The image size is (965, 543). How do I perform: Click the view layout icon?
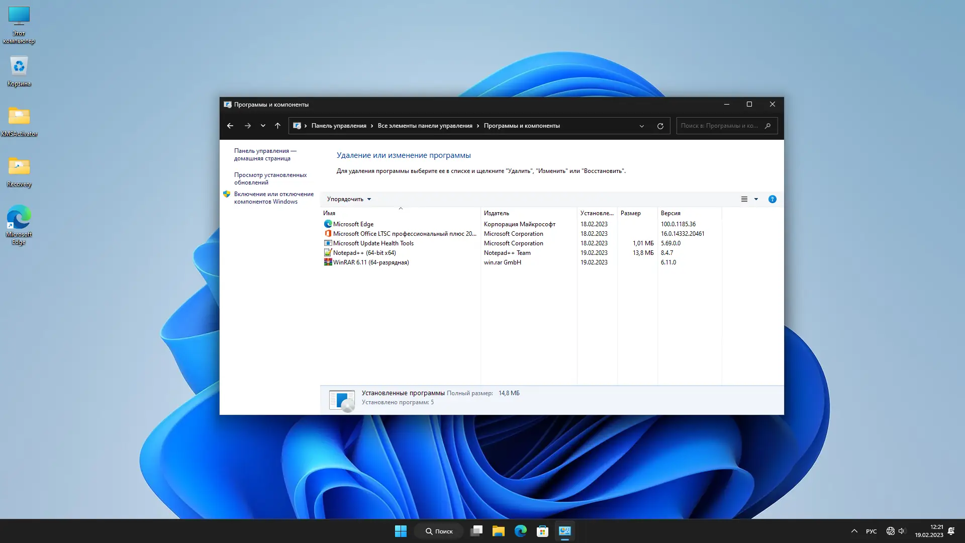(x=744, y=199)
